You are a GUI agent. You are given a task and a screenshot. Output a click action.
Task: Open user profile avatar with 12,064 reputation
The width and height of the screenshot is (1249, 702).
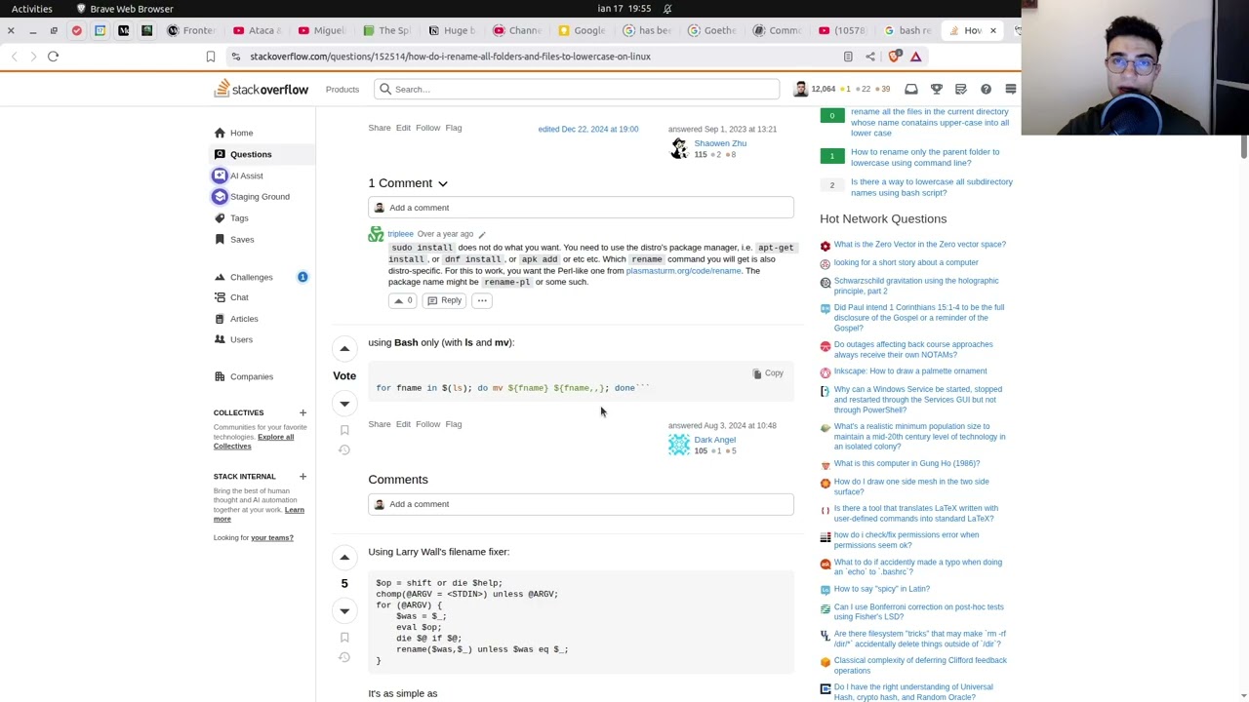click(801, 90)
